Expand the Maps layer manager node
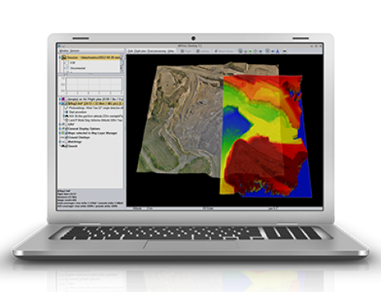The image size is (381, 292). point(60,133)
